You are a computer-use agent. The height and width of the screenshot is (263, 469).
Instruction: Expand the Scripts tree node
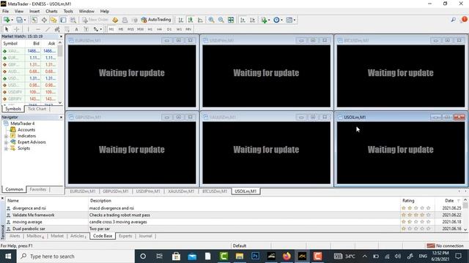tap(6, 148)
